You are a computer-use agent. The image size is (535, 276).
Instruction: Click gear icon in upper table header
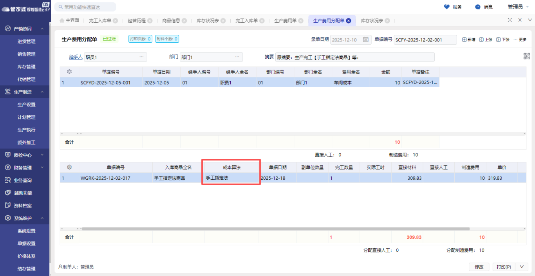point(69,72)
